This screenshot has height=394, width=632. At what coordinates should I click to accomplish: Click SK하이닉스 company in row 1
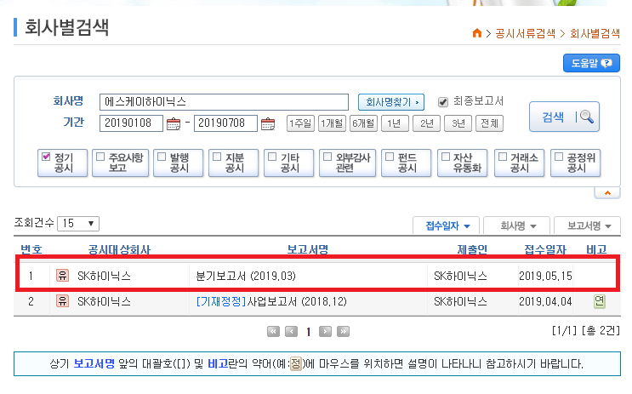click(104, 276)
